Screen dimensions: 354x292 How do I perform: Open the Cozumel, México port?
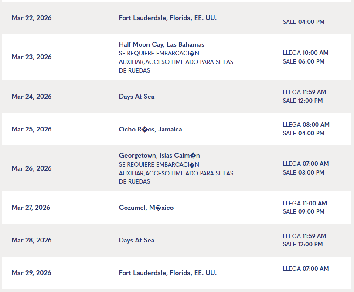(146, 208)
